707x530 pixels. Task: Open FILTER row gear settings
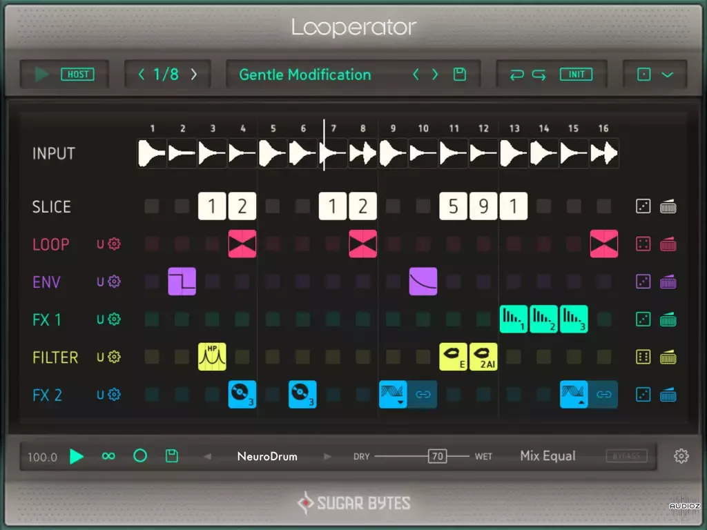(115, 357)
